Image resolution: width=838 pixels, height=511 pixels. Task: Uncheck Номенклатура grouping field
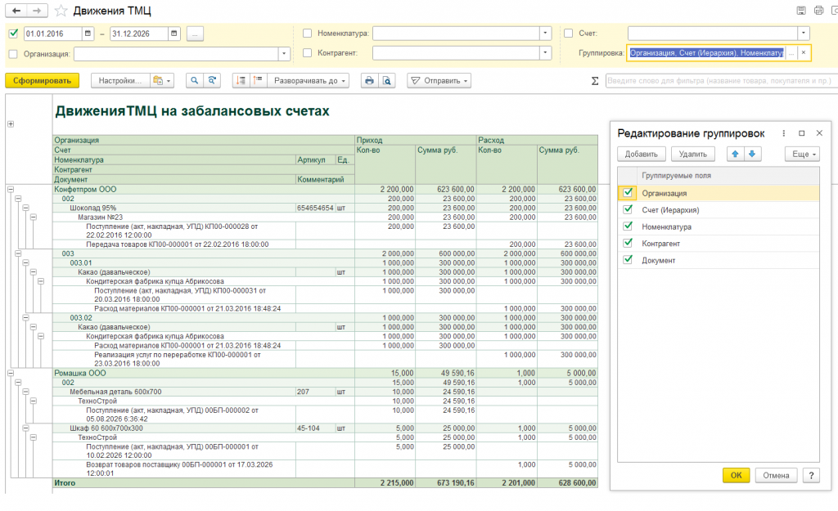[x=628, y=226]
